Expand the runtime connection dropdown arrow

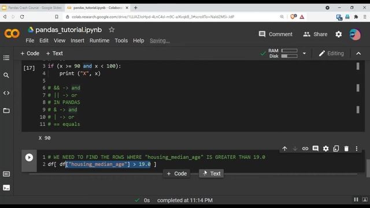(304, 53)
